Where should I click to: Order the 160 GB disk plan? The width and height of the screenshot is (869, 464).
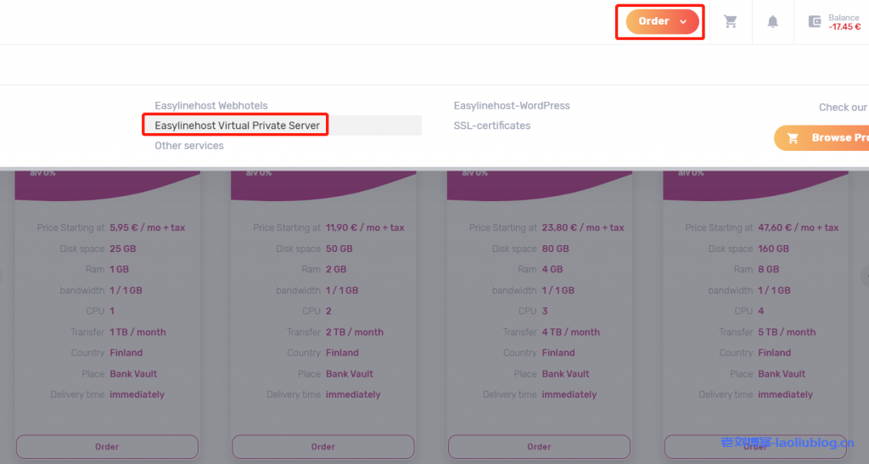click(755, 447)
